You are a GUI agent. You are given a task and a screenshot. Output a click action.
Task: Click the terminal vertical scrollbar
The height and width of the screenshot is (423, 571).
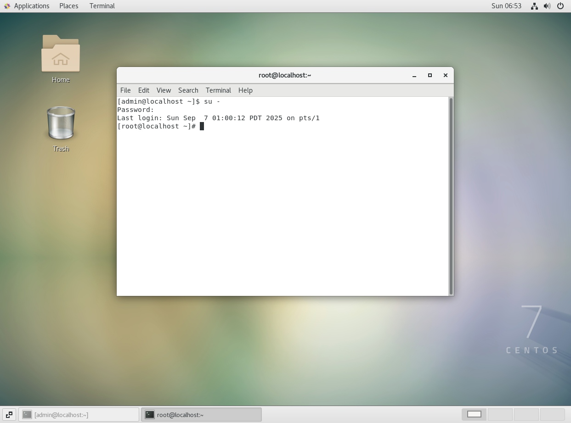[x=451, y=196]
